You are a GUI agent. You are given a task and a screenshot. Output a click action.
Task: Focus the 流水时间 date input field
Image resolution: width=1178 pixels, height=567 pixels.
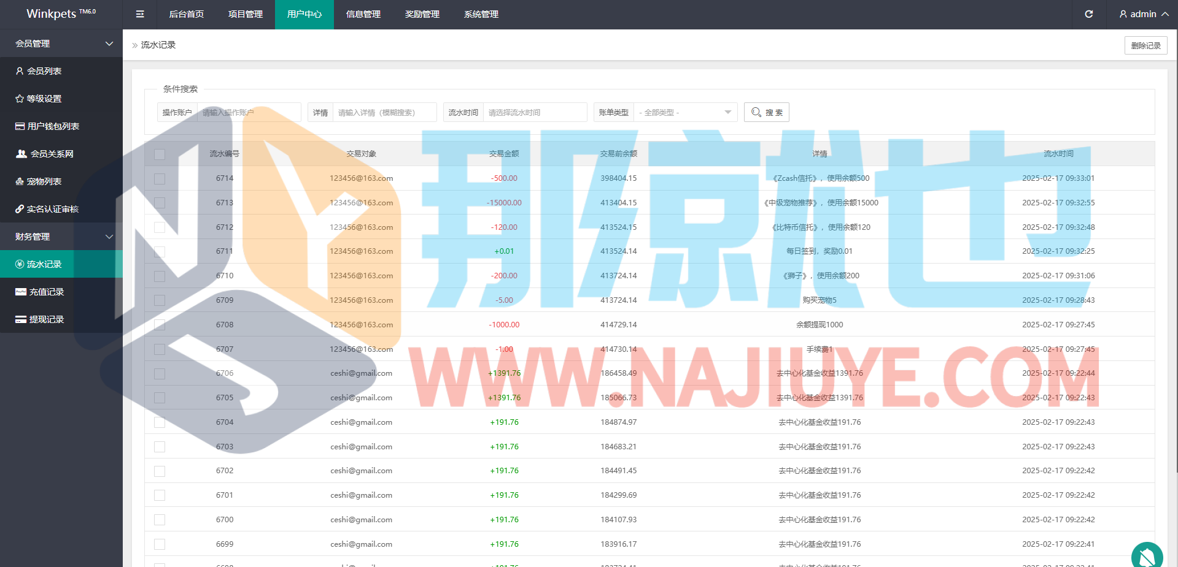(x=534, y=112)
